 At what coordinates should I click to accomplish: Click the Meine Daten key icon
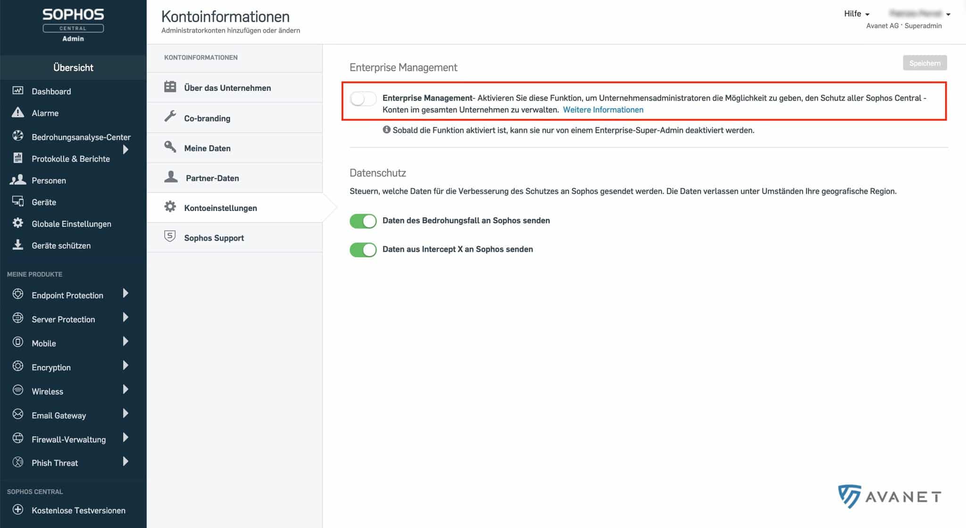coord(170,146)
